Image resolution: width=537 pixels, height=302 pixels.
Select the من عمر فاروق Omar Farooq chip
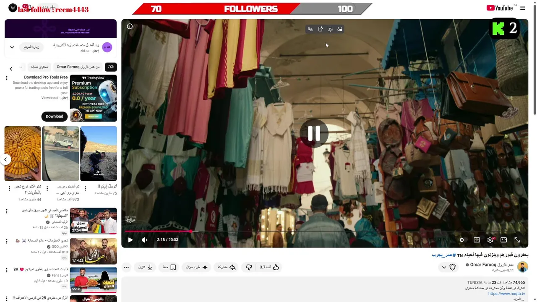tap(78, 67)
